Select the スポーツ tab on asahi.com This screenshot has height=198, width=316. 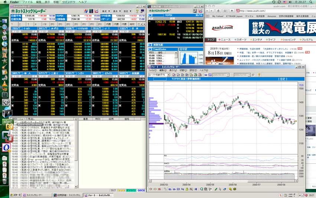coord(240,39)
